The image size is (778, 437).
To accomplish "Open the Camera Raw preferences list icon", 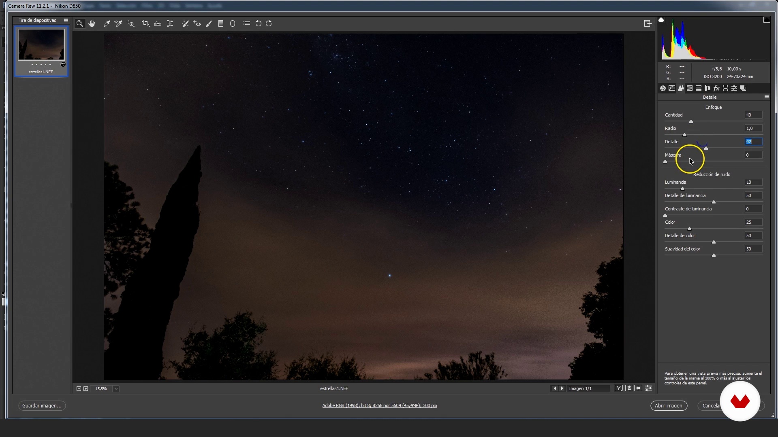I will click(x=246, y=23).
